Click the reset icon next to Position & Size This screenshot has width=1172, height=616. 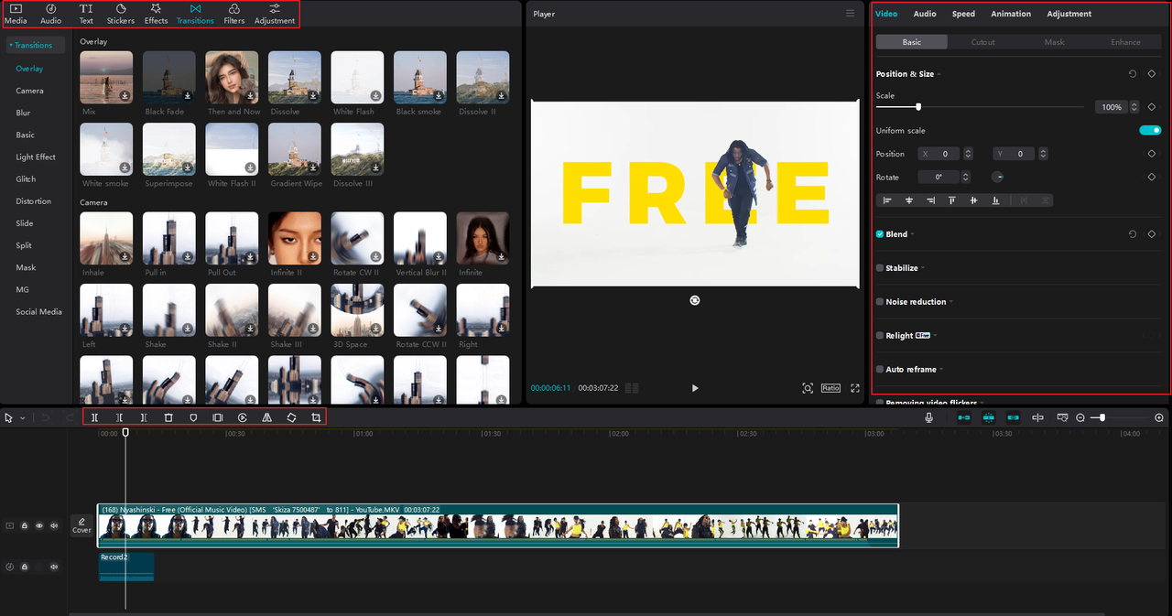click(x=1133, y=74)
